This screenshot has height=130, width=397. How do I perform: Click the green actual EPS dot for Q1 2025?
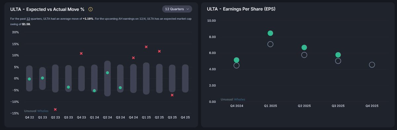[270, 33]
